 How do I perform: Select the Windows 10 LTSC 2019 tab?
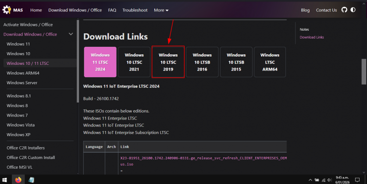tap(168, 62)
